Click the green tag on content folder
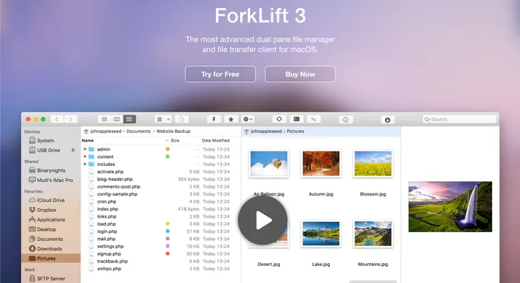The width and height of the screenshot is (520, 283). [x=167, y=156]
